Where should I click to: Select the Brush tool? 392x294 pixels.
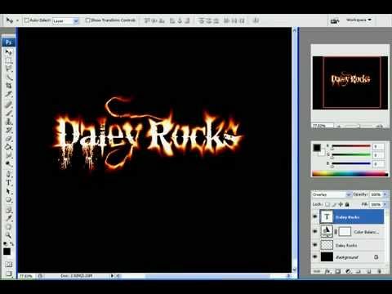click(x=9, y=113)
